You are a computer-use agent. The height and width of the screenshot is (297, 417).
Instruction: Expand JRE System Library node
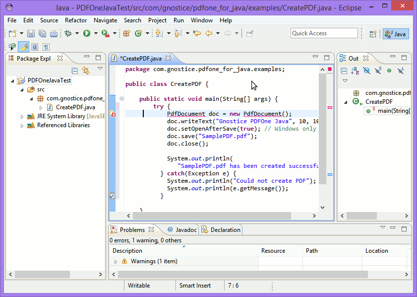22,117
